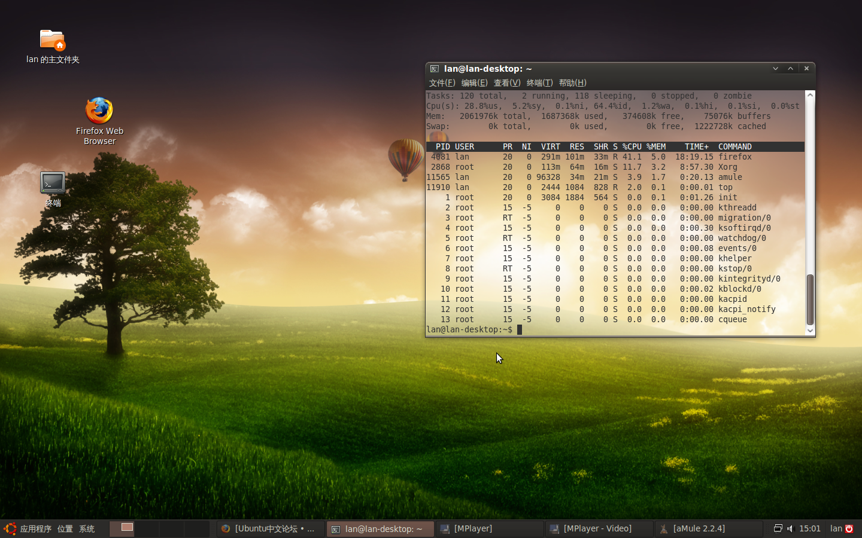Viewport: 862px width, 538px height.
Task: Click the Ubuntu logo in bottom panel
Action: 10,528
